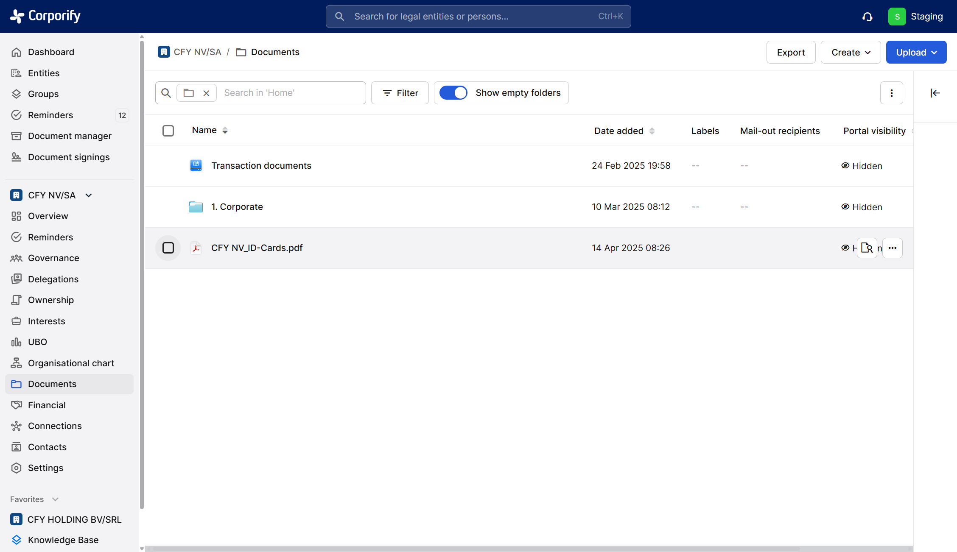This screenshot has height=552, width=957.
Task: Click the Filter button
Action: point(400,93)
